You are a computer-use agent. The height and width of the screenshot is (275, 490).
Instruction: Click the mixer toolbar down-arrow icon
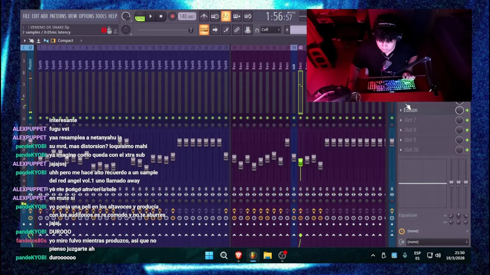coord(38,40)
